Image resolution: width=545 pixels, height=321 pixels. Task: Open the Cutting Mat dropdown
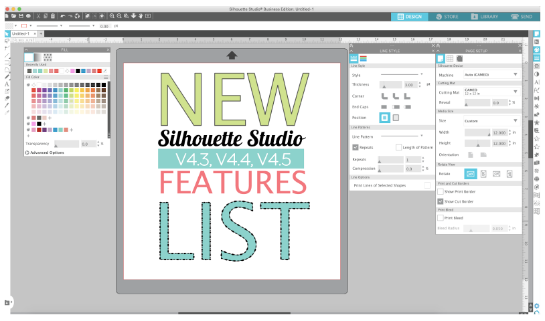click(491, 91)
